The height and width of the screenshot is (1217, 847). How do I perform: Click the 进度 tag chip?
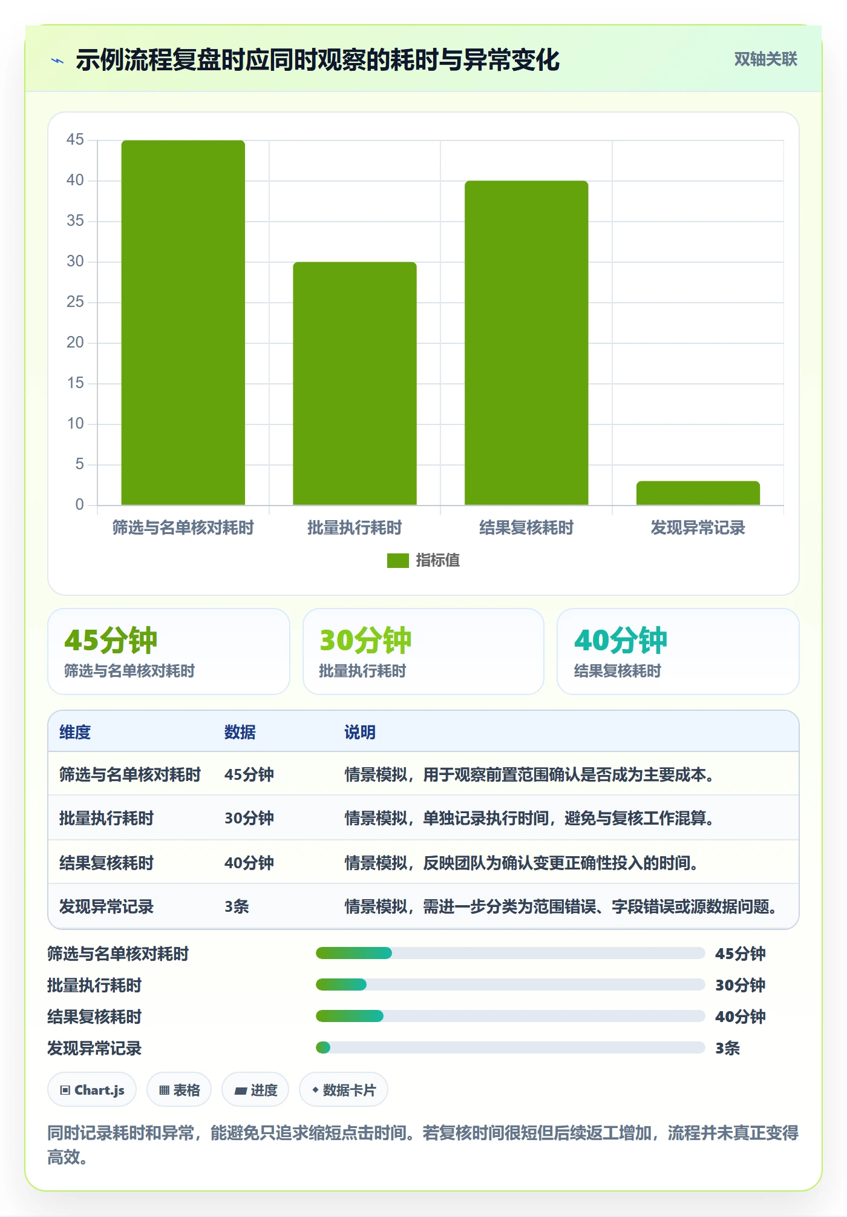(x=255, y=1090)
